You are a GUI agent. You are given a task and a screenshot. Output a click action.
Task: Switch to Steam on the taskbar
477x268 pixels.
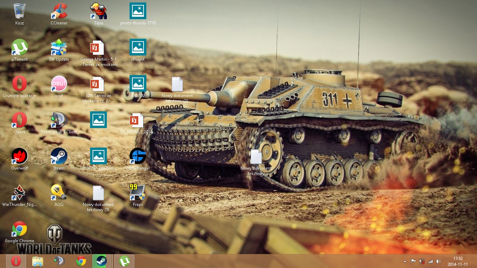[102, 261]
